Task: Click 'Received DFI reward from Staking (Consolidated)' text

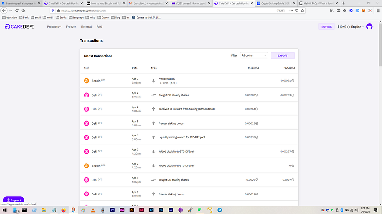Action: click(x=187, y=109)
